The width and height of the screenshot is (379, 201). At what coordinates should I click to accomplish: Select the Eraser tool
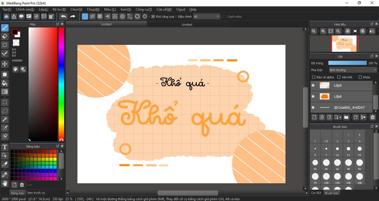(x=4, y=37)
